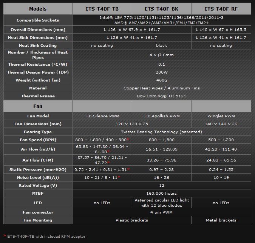Click 'Twister Bearing Technology (patented)' value
Viewport: 255px width, 243px height.
pyautogui.click(x=161, y=132)
